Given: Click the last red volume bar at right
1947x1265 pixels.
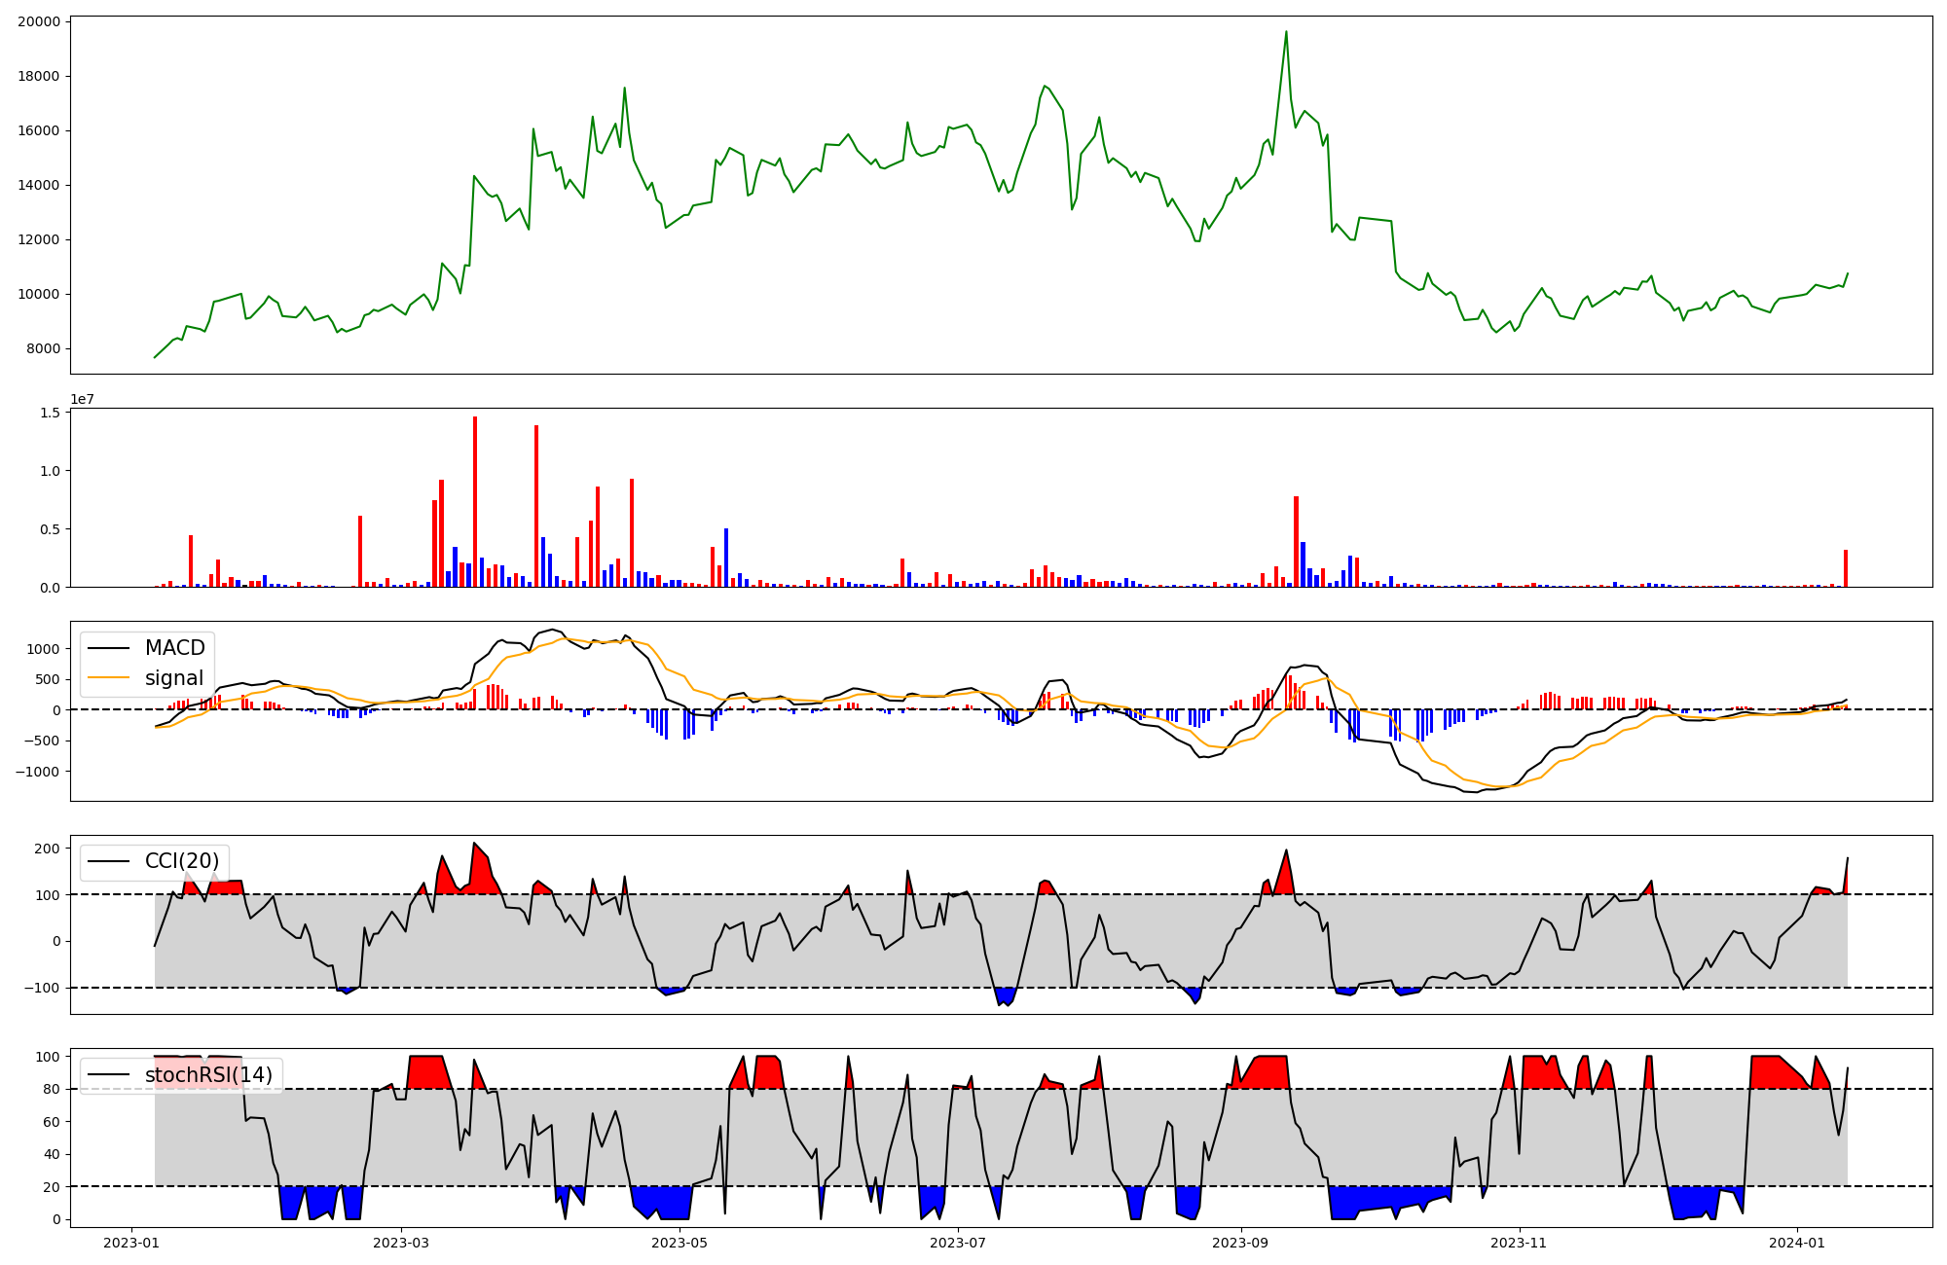Looking at the screenshot, I should (1846, 568).
